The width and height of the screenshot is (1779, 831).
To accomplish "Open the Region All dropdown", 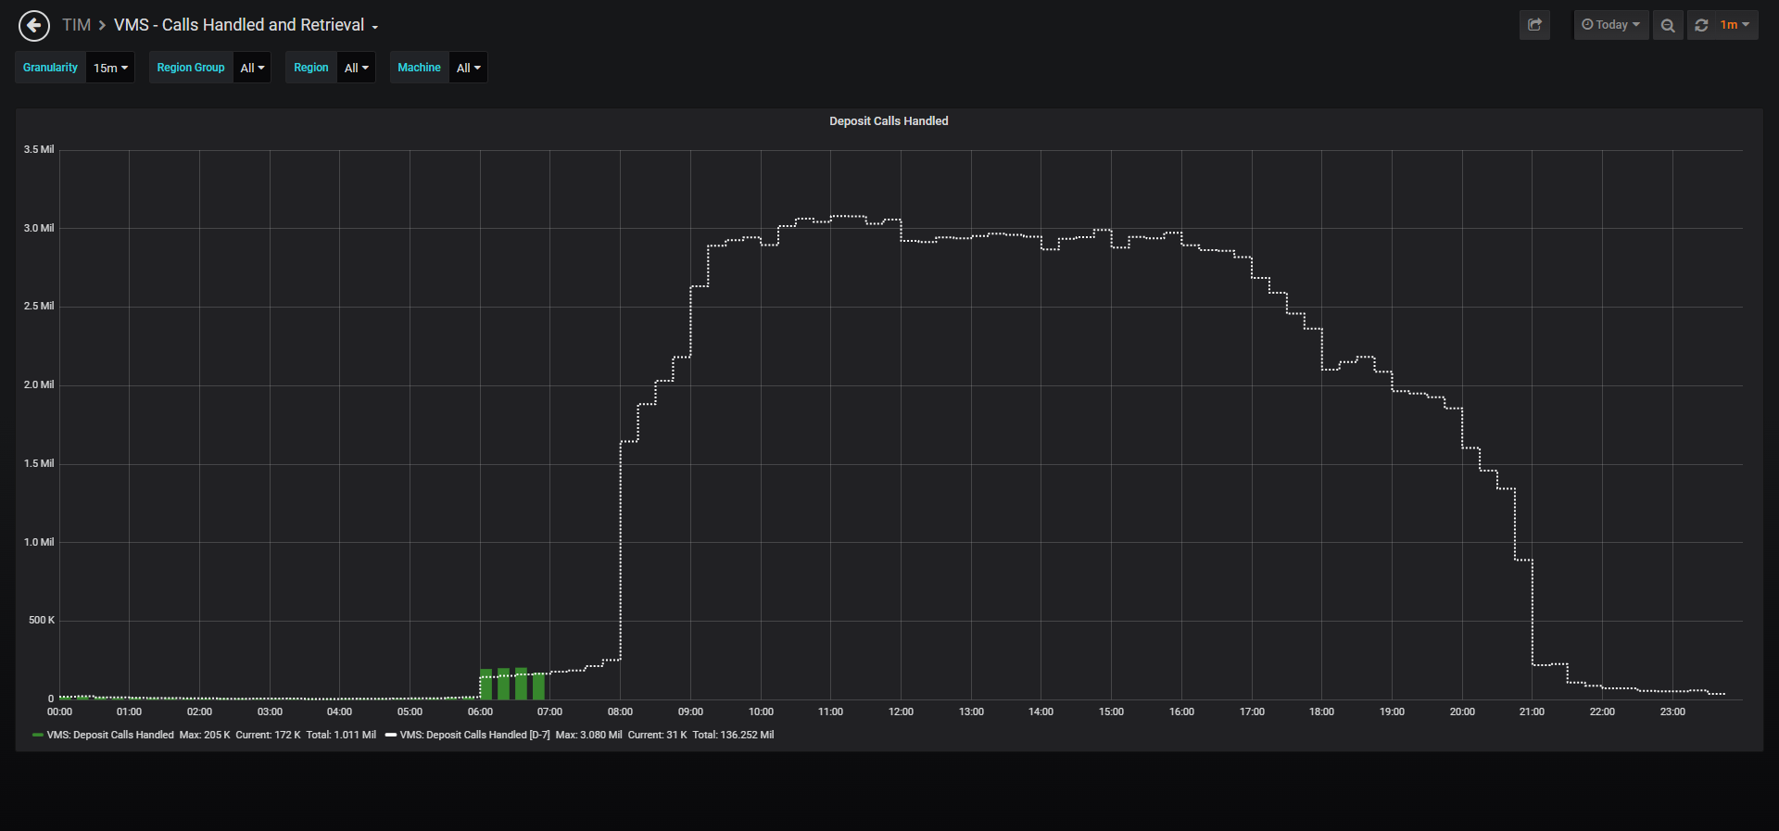I will coord(356,68).
